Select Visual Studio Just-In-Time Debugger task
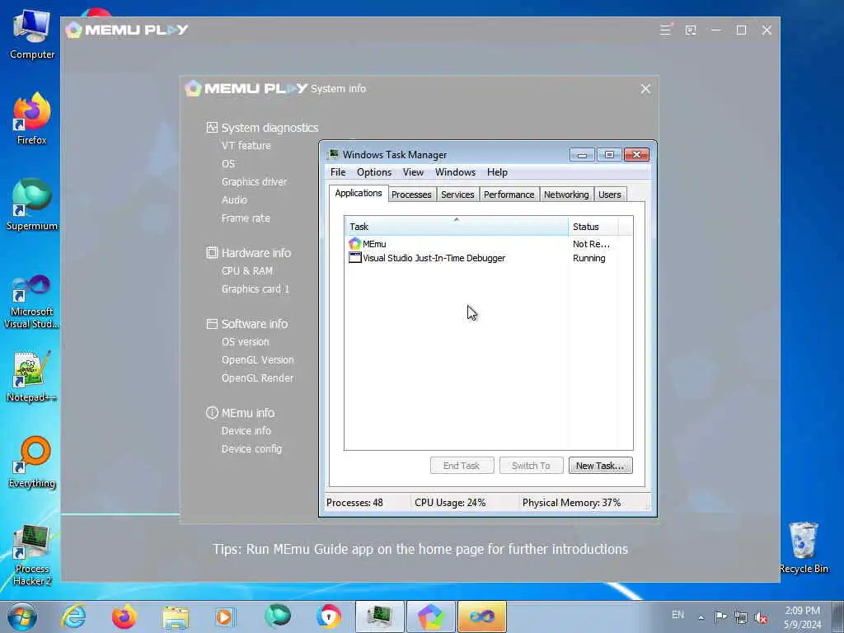Viewport: 844px width, 633px height. (489, 258)
